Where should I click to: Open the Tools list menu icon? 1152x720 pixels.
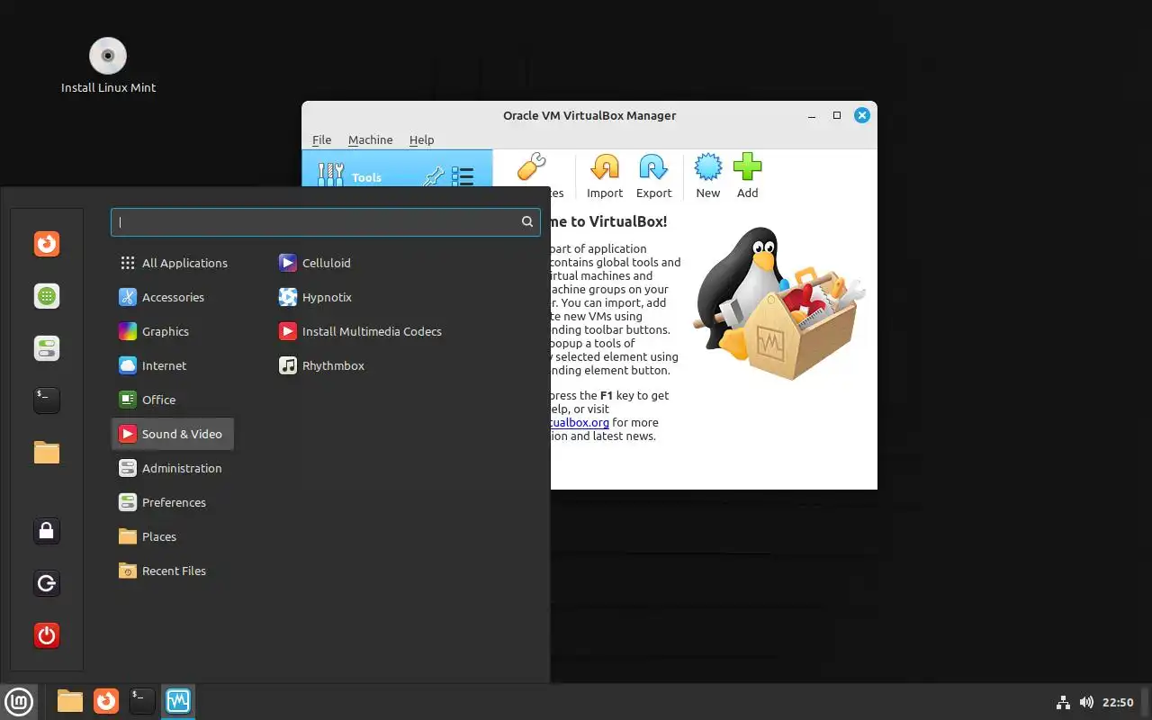coord(463,175)
